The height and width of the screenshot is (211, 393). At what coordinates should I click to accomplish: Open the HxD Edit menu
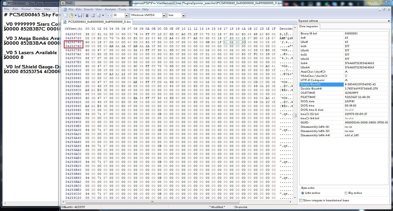tap(79, 9)
